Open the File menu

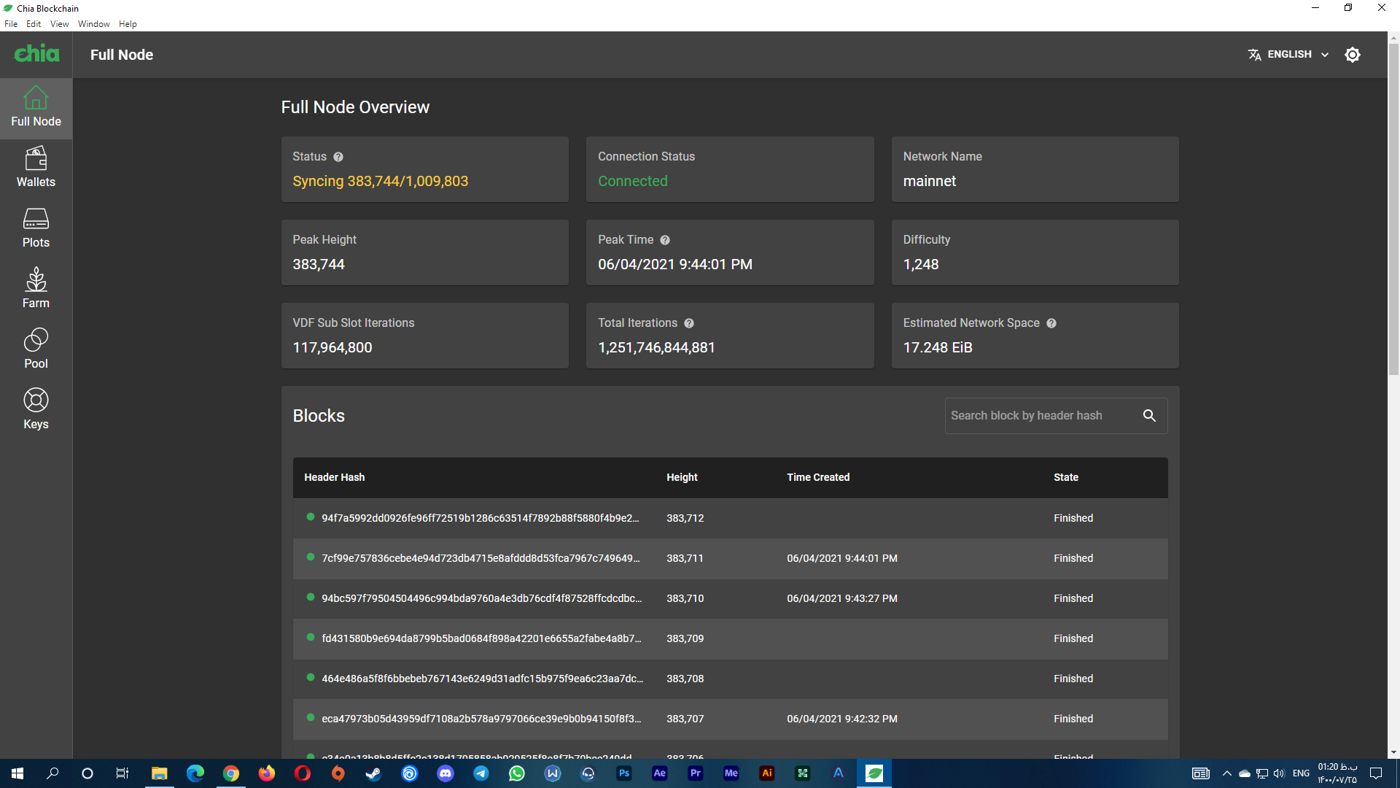click(x=11, y=24)
